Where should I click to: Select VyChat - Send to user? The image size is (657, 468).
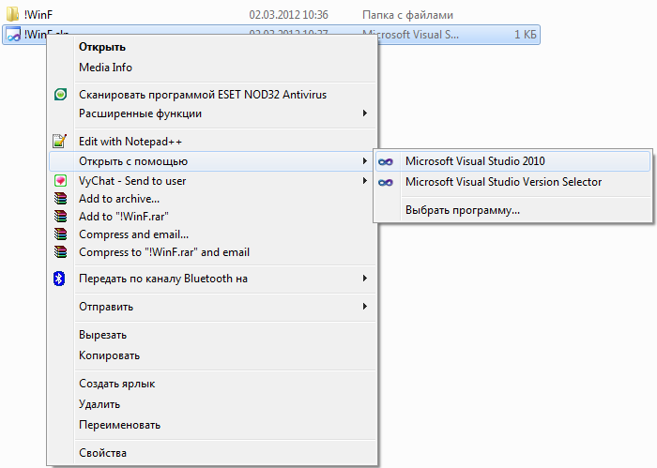[212, 181]
